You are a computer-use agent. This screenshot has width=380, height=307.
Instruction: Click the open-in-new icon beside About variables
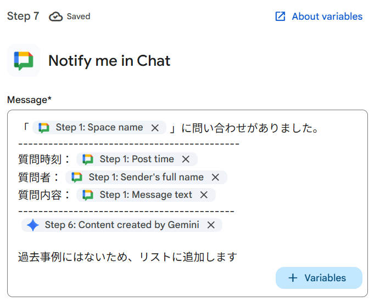280,16
